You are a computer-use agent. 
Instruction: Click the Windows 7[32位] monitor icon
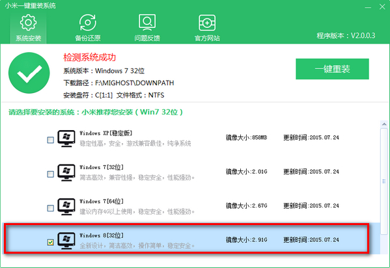tap(66, 172)
